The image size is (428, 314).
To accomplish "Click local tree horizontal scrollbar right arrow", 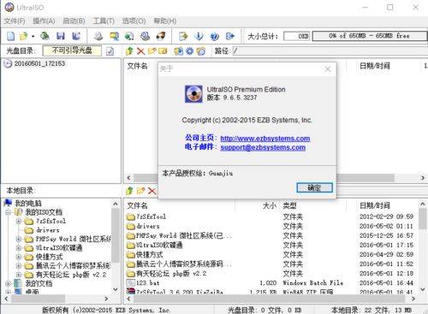I will (x=106, y=299).
